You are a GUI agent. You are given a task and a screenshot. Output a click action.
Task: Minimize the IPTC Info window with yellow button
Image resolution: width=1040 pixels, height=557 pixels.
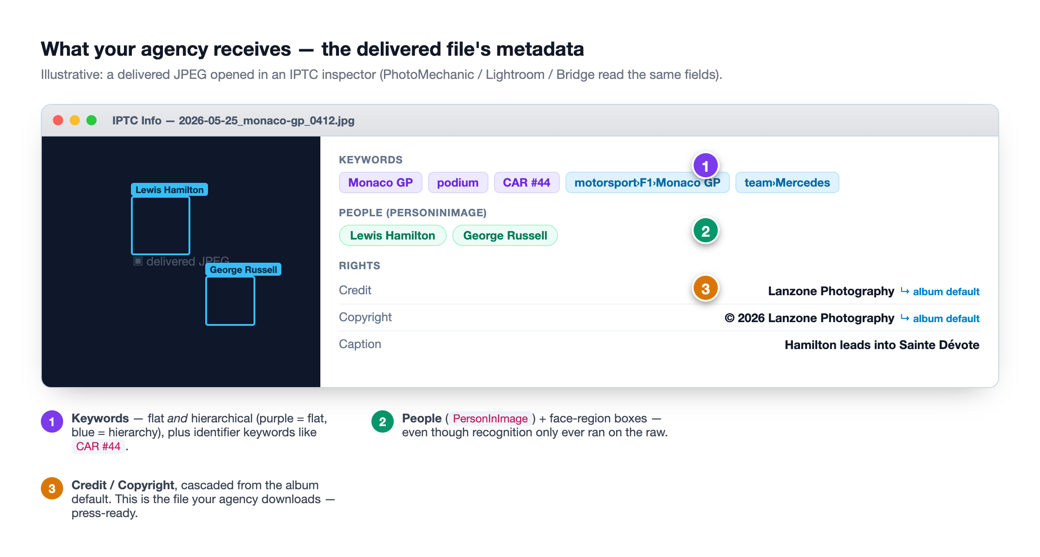pos(75,120)
